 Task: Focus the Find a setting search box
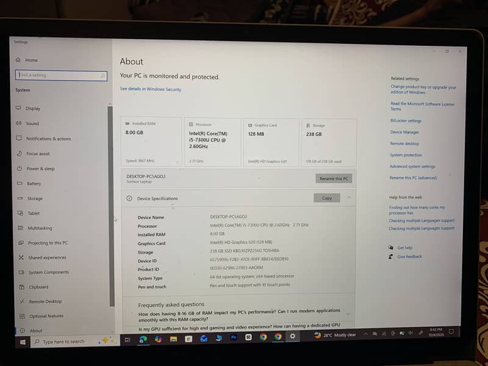[x=61, y=75]
